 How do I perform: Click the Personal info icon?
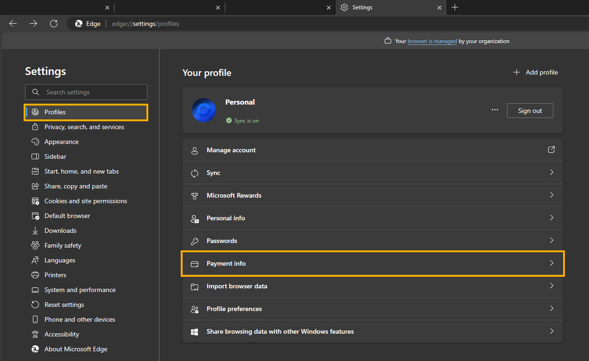point(195,218)
